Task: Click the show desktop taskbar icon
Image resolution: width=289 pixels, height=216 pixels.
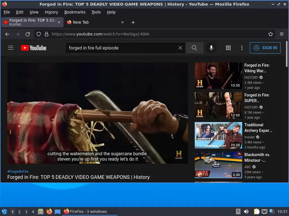Action: pos(58,211)
